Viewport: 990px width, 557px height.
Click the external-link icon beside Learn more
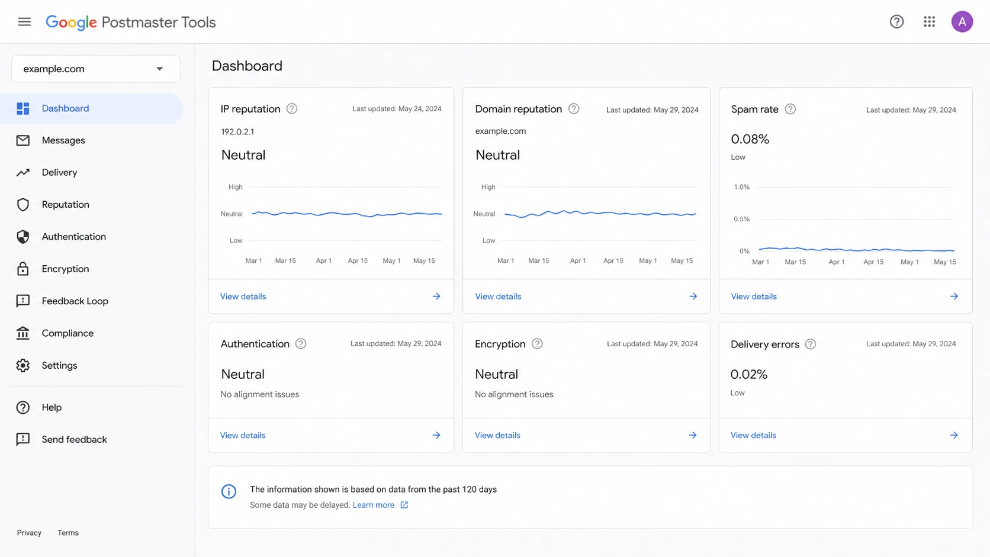tap(404, 505)
